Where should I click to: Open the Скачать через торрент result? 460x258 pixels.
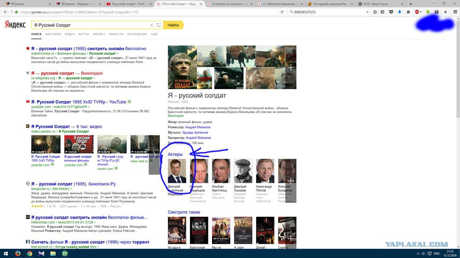click(x=91, y=242)
